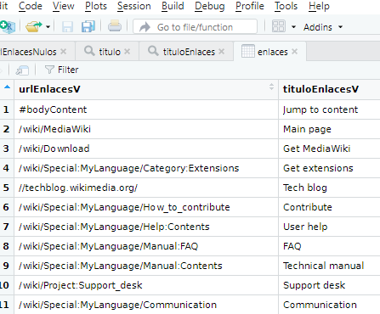Click the Go to file/function field
380x314 pixels.
click(x=195, y=27)
